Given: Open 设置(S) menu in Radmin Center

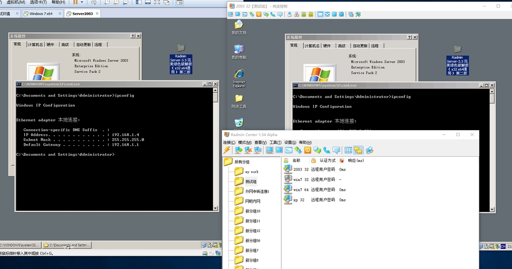Looking at the screenshot, I should (x=290, y=143).
